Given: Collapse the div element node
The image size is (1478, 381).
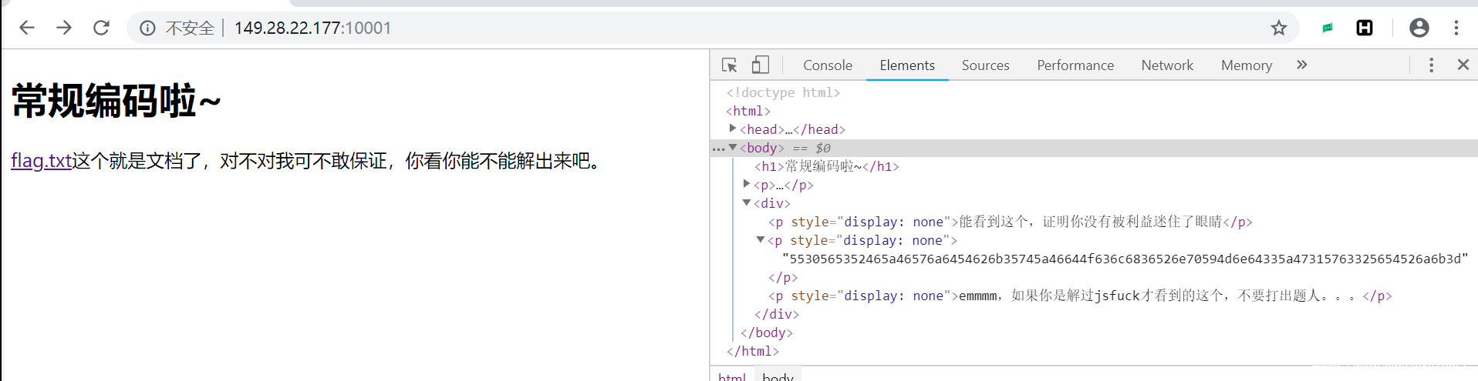Looking at the screenshot, I should click(x=747, y=202).
